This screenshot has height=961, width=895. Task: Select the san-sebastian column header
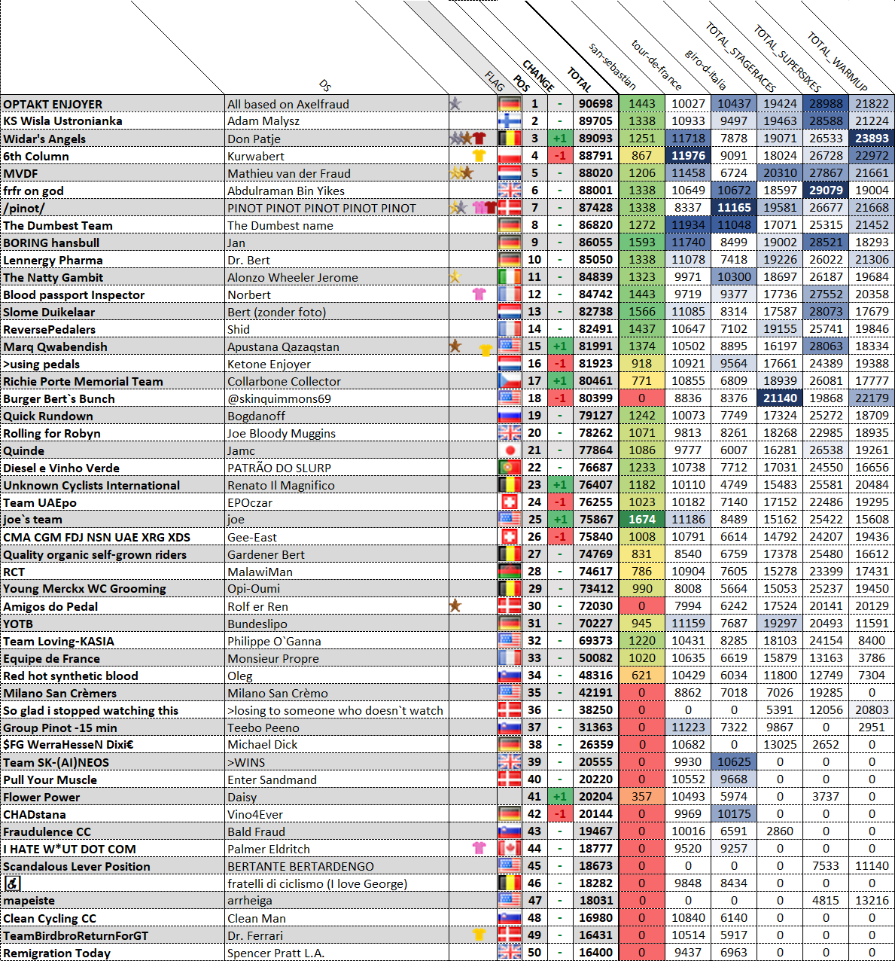611,67
